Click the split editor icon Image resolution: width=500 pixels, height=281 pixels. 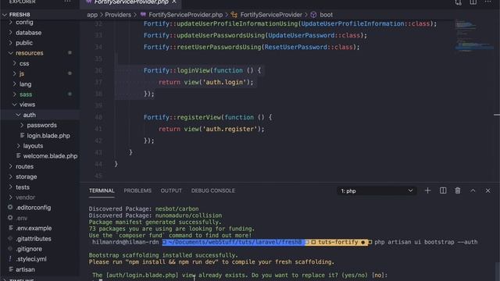coord(473,2)
